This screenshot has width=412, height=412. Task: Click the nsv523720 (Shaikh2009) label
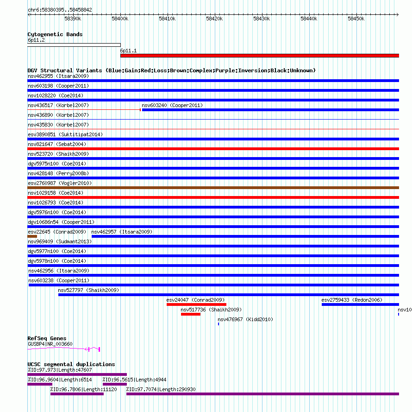coord(58,154)
